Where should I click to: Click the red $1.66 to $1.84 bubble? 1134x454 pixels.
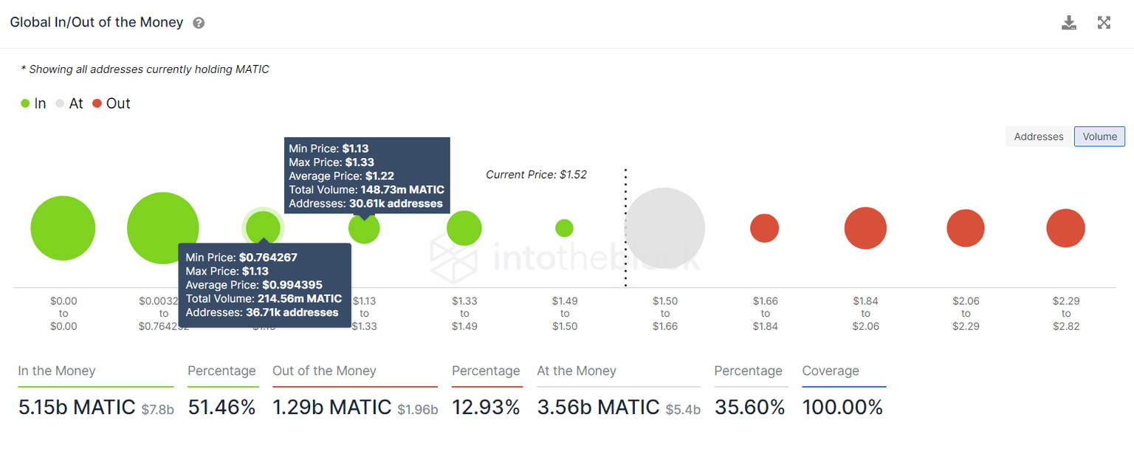(x=764, y=228)
